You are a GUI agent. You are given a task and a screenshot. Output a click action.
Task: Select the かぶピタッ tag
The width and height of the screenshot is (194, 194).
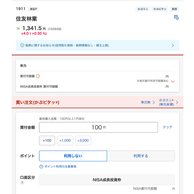pos(160,9)
